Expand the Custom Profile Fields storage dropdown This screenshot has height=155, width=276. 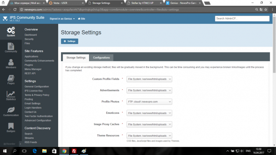point(149,79)
